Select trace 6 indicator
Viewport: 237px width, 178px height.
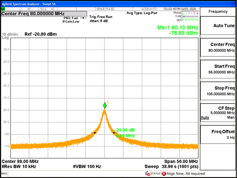coord(197,13)
